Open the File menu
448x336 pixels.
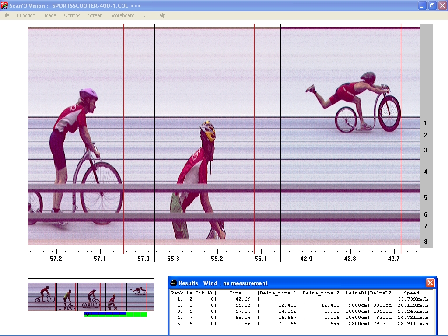point(6,15)
